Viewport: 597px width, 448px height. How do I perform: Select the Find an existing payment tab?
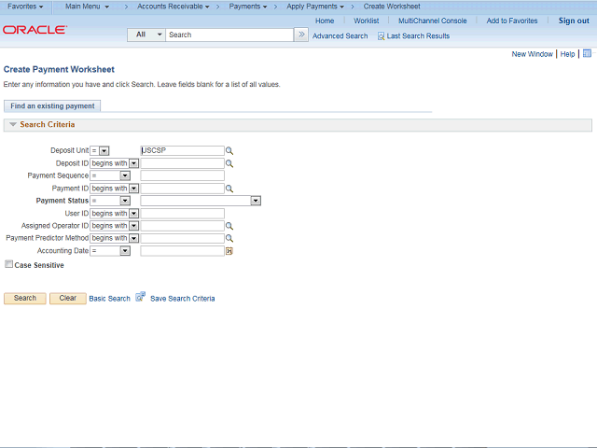[52, 105]
